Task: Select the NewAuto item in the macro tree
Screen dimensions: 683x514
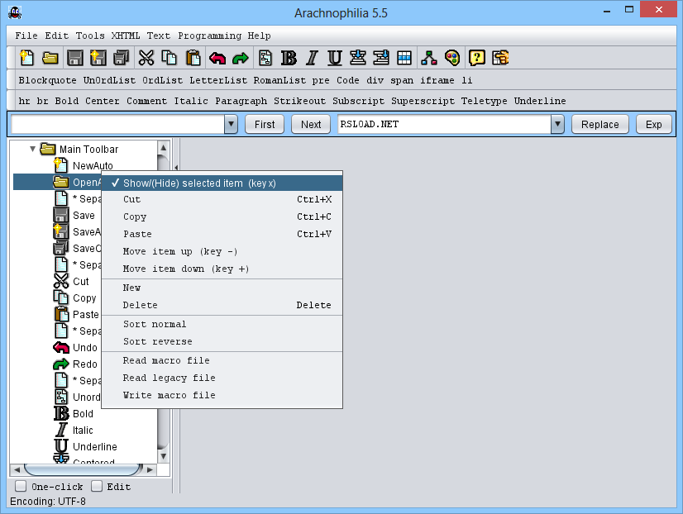Action: tap(93, 165)
